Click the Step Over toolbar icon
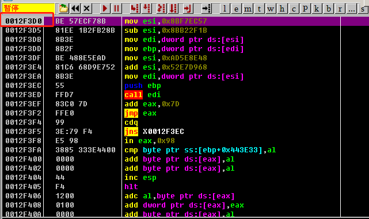The width and height of the screenshot is (369, 219). click(x=146, y=9)
